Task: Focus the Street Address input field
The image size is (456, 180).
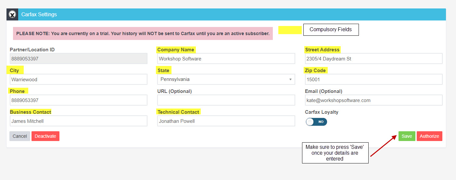Action: (x=374, y=59)
